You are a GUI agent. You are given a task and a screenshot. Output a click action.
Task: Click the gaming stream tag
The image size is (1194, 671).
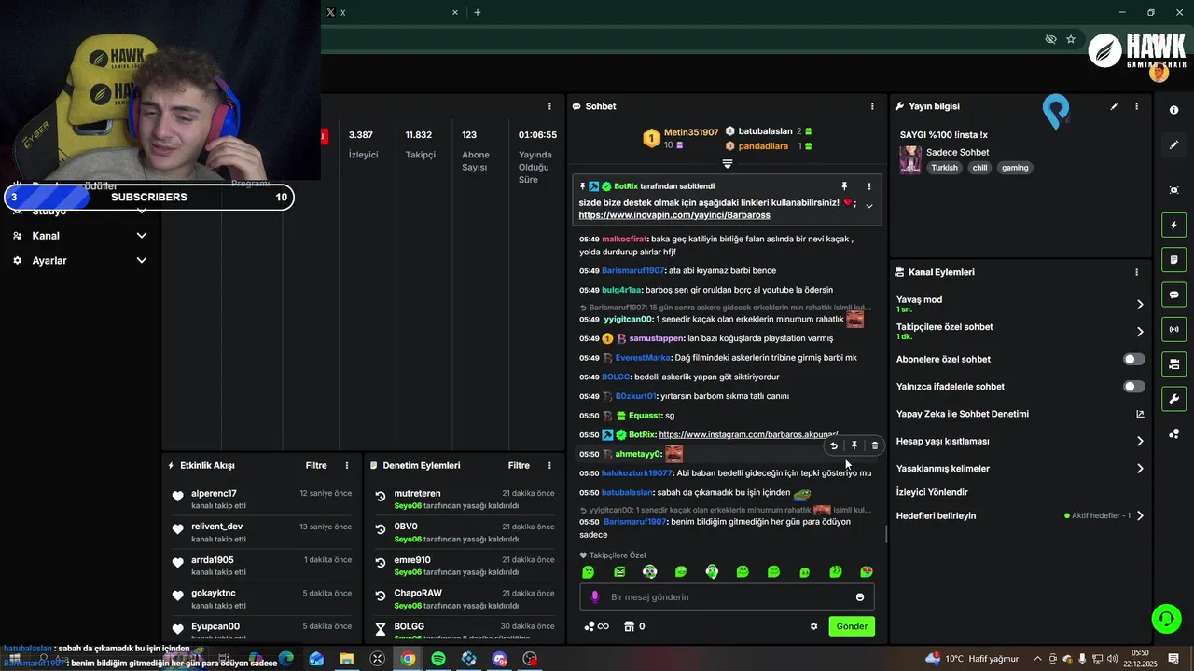click(x=1015, y=168)
